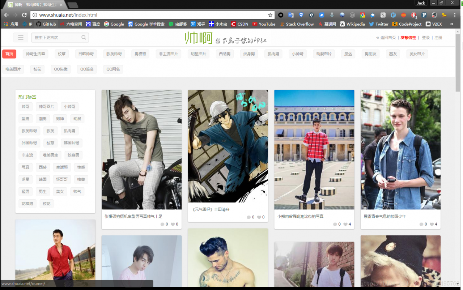Open the hamburger menu on the site header
The image size is (463, 290).
[21, 38]
